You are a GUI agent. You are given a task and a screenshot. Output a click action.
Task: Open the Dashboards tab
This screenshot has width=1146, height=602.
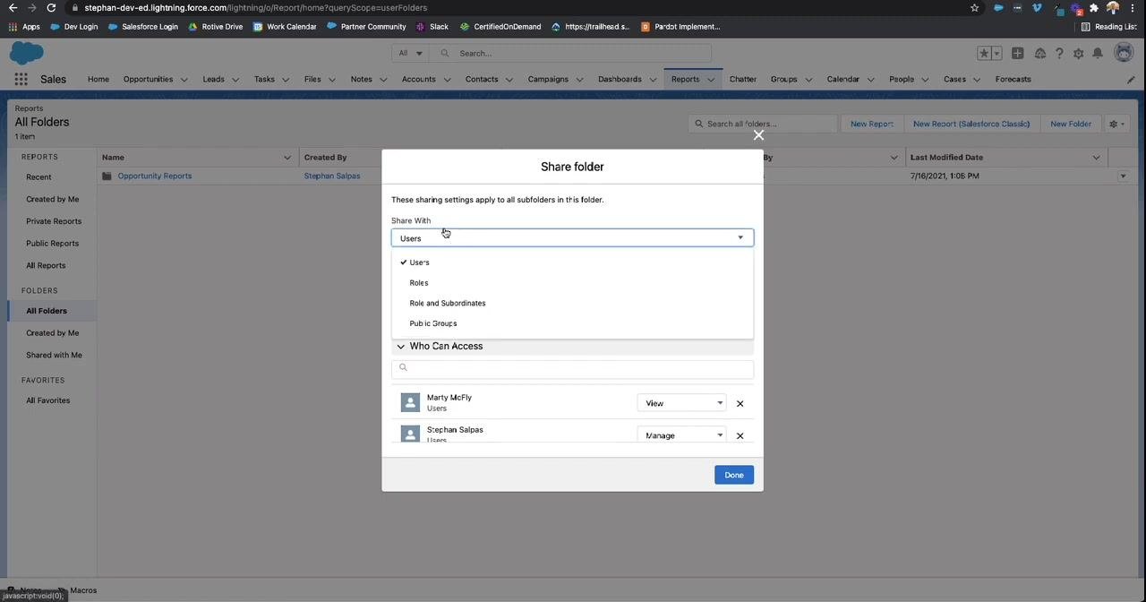[x=620, y=79]
